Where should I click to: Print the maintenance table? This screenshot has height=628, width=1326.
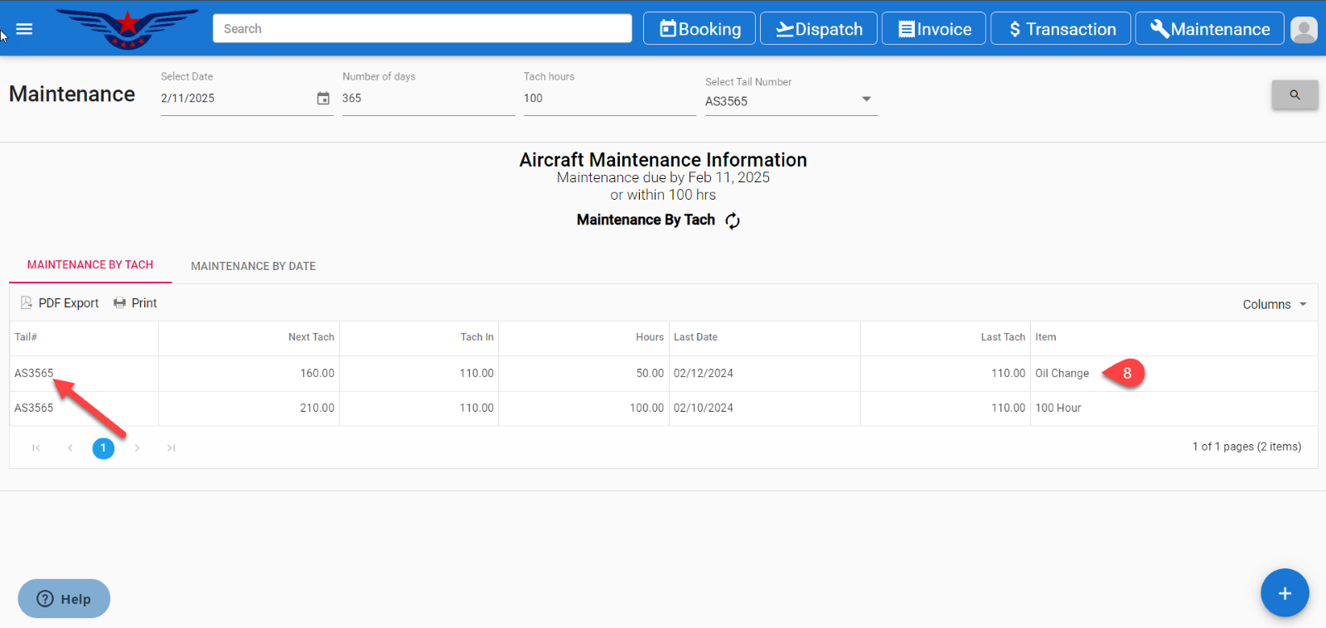tap(135, 303)
